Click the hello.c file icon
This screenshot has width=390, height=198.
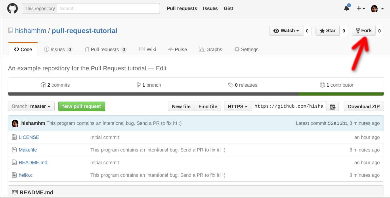[14, 175]
